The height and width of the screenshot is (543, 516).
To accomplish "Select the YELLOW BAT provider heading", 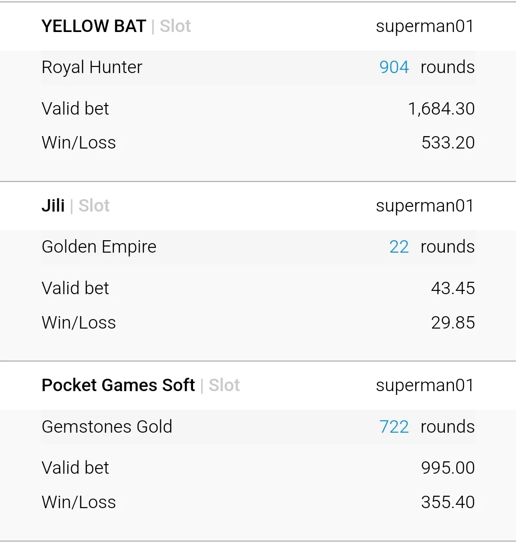I will [x=94, y=26].
